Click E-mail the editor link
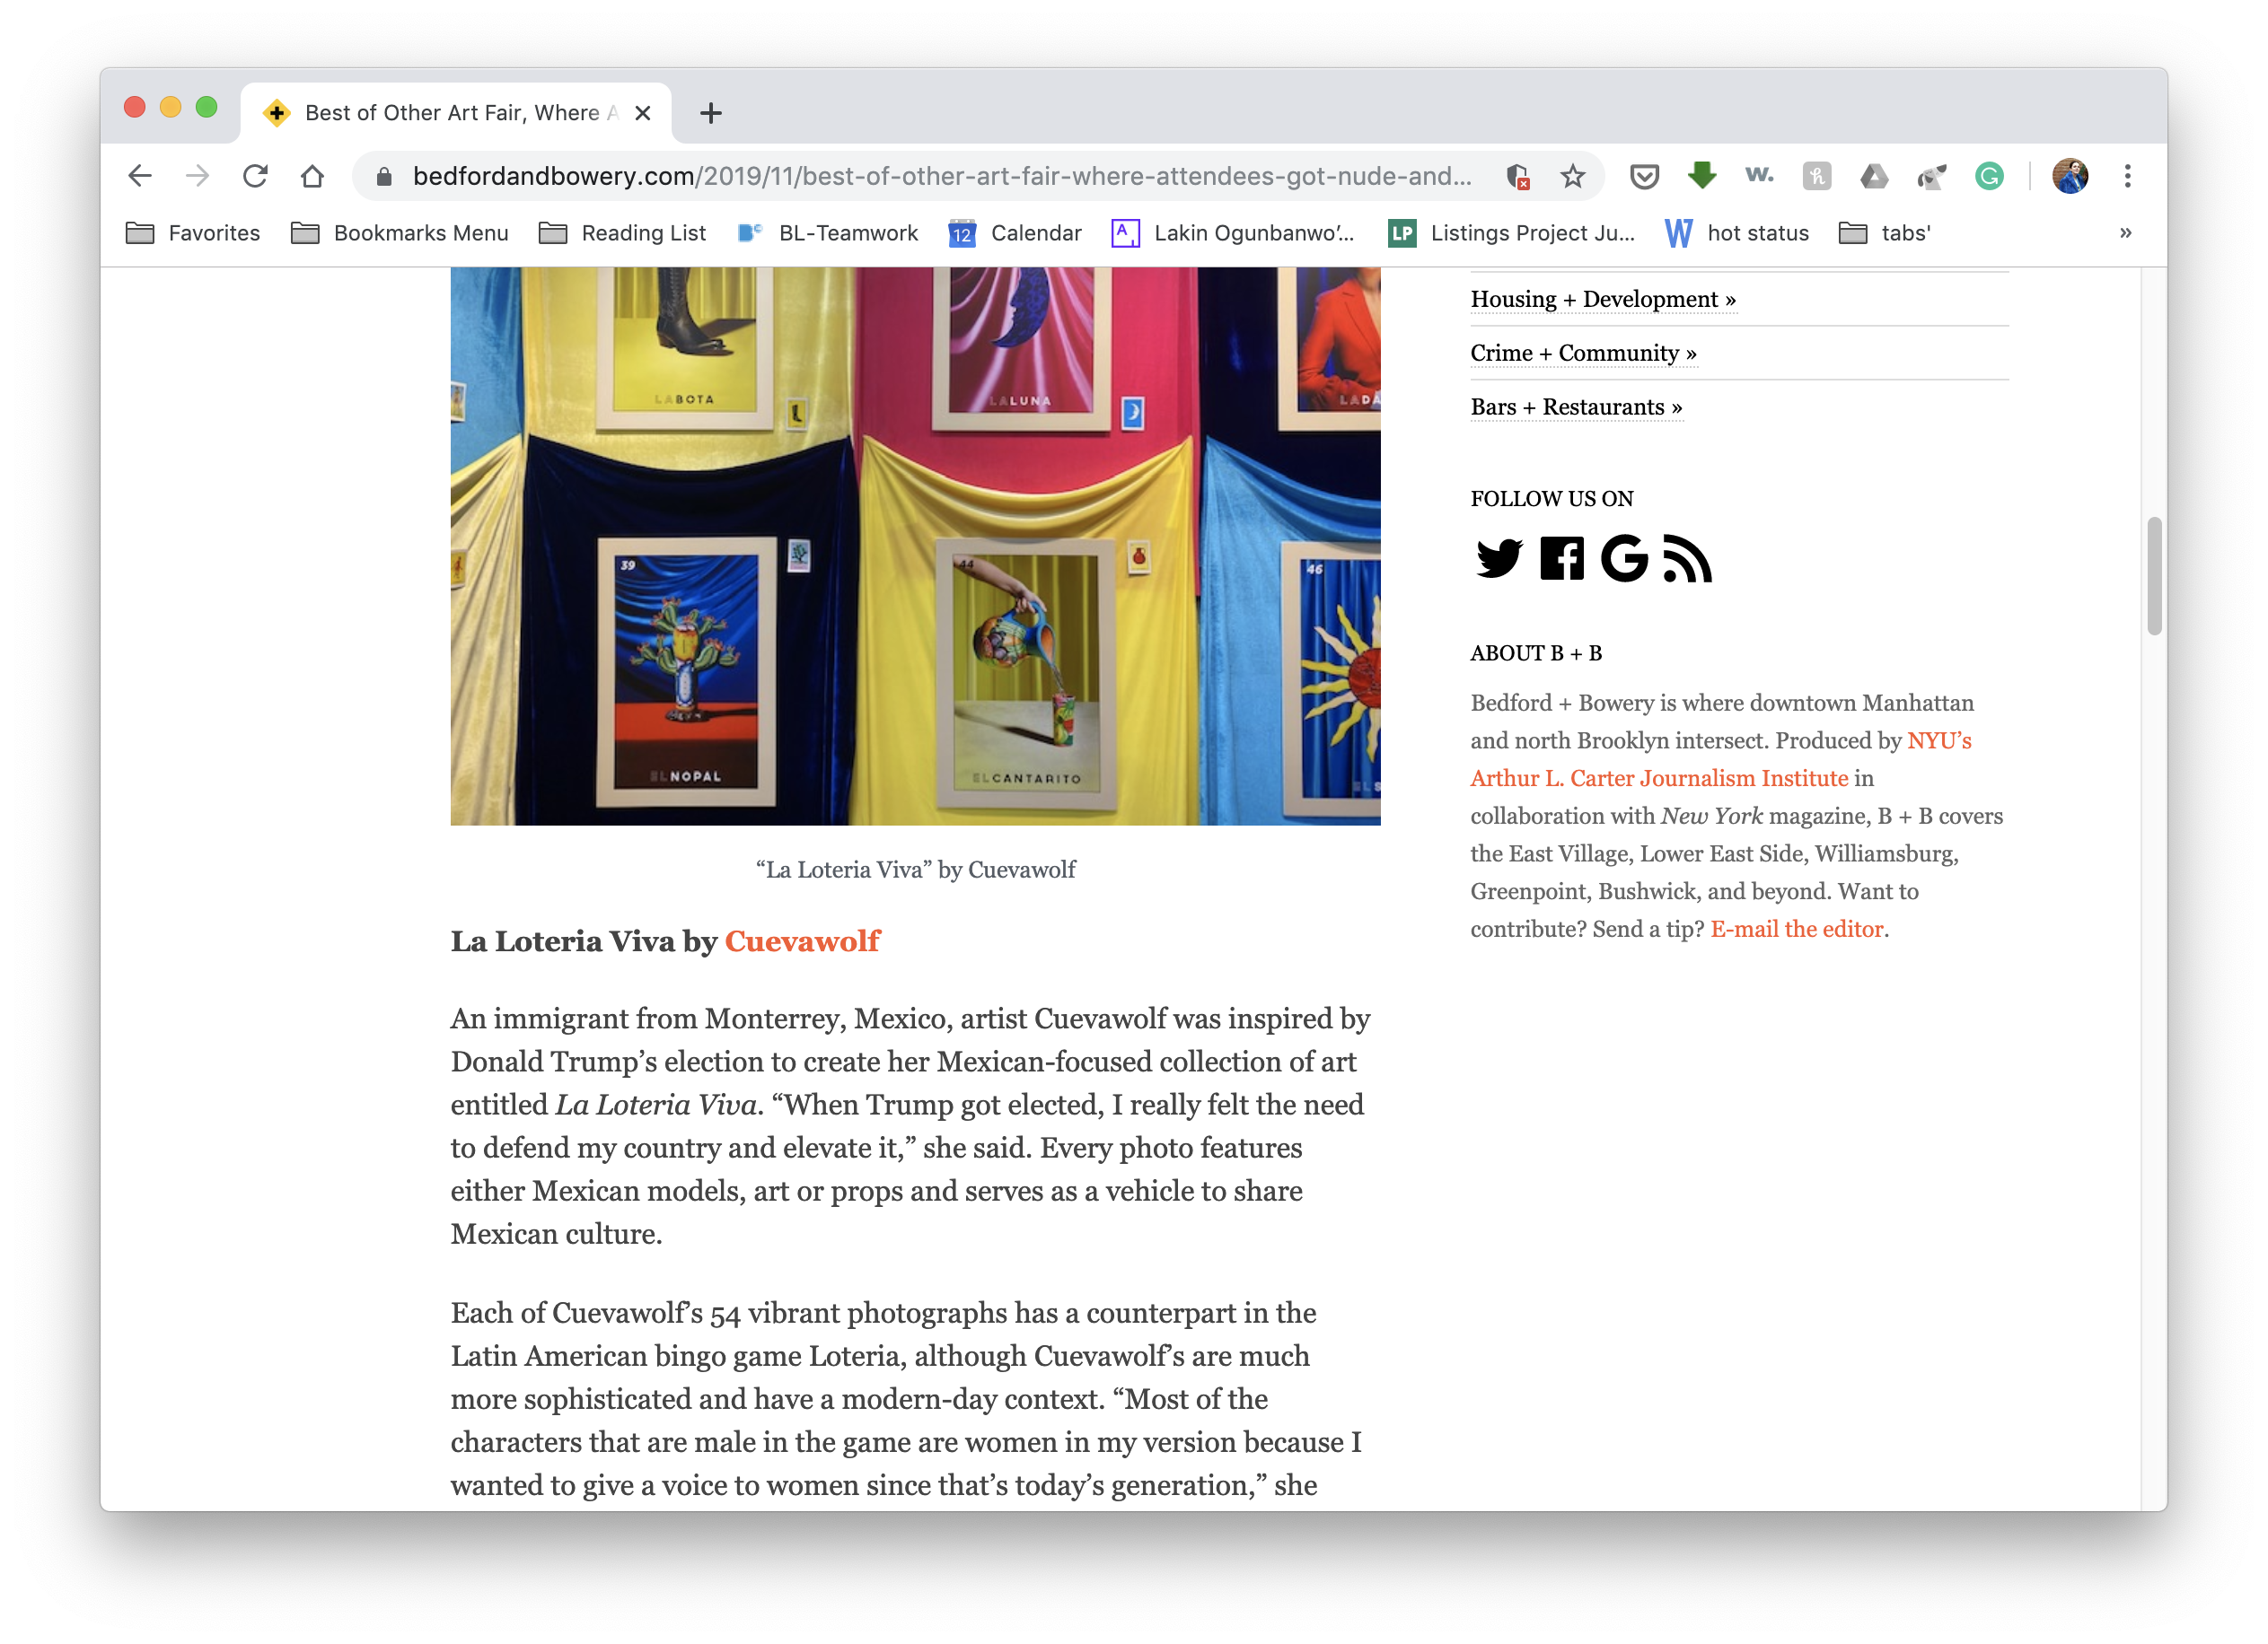Viewport: 2268px width, 1644px height. coord(1796,930)
